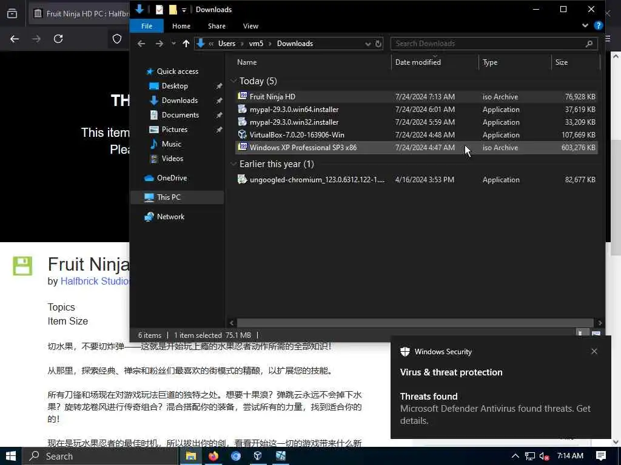The height and width of the screenshot is (465, 621).
Task: Select OneDrive in the navigation pane
Action: (x=172, y=178)
